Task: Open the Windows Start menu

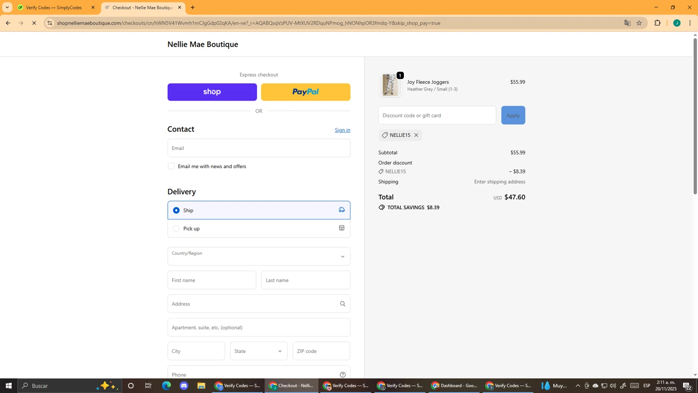Action: [x=8, y=386]
